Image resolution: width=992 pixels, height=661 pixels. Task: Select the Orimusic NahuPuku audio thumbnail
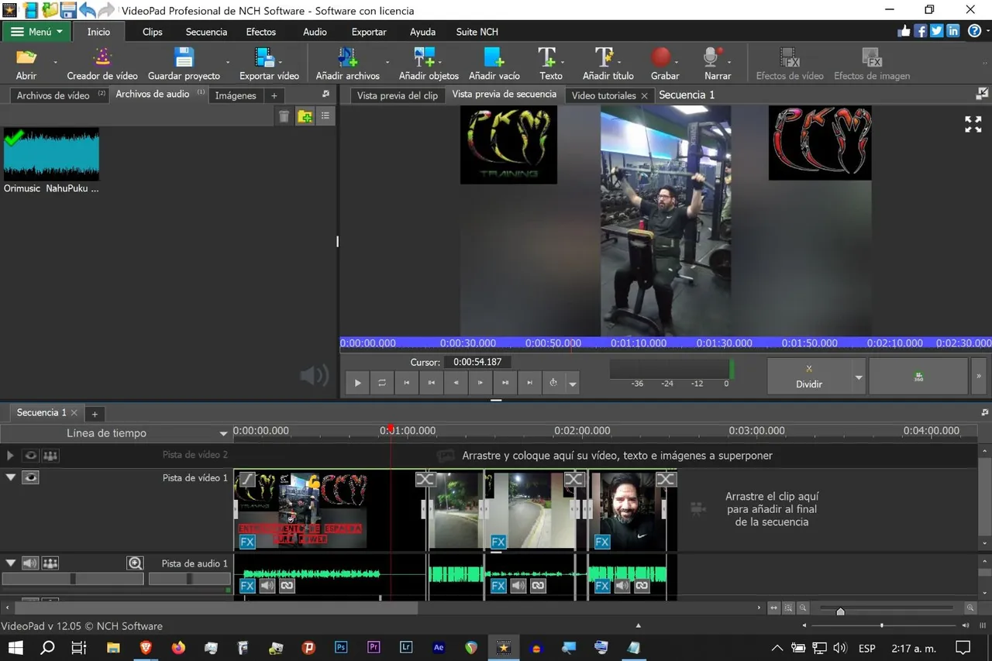51,155
